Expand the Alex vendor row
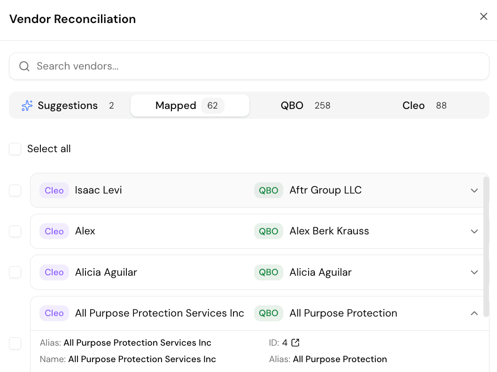Image resolution: width=497 pixels, height=372 pixels. [x=474, y=231]
